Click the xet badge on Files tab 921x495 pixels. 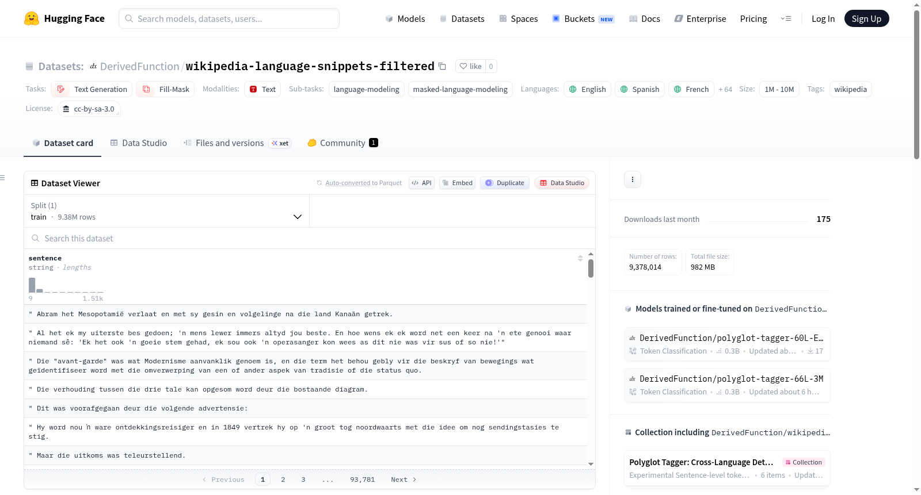coord(280,143)
